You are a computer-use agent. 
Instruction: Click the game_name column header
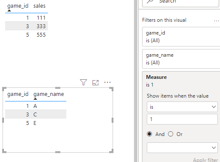(49, 94)
